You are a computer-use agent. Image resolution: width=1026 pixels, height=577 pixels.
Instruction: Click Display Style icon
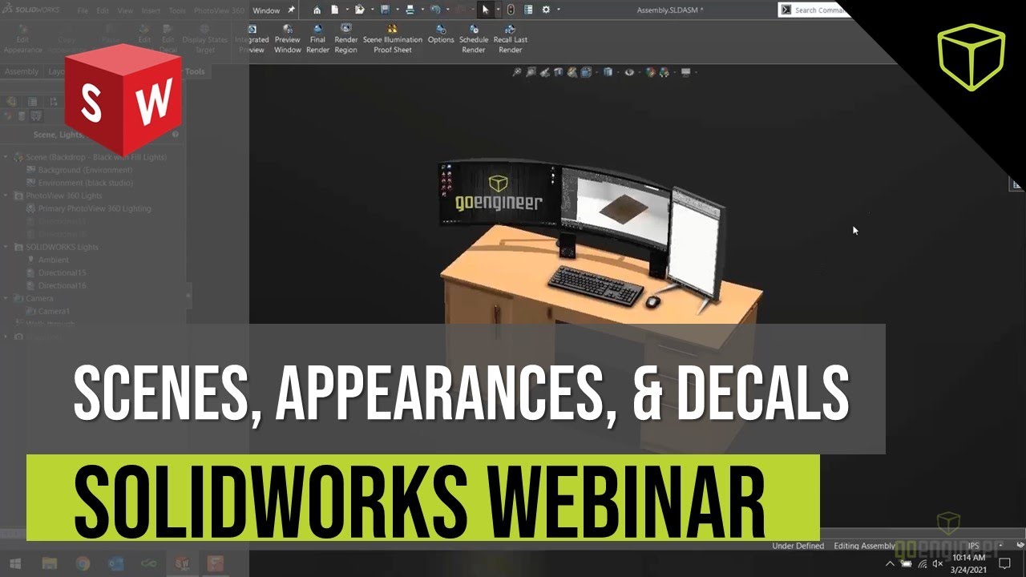coord(608,71)
